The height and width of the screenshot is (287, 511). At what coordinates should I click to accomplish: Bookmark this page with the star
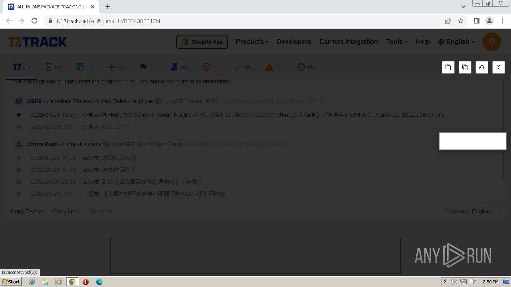point(461,21)
